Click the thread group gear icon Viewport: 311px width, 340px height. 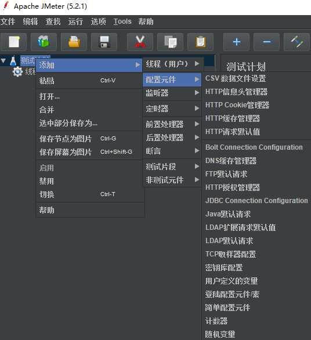[x=17, y=71]
